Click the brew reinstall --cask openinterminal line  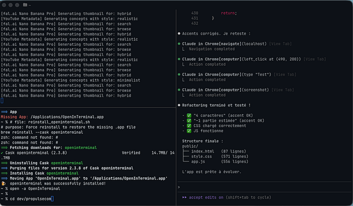point(42,132)
